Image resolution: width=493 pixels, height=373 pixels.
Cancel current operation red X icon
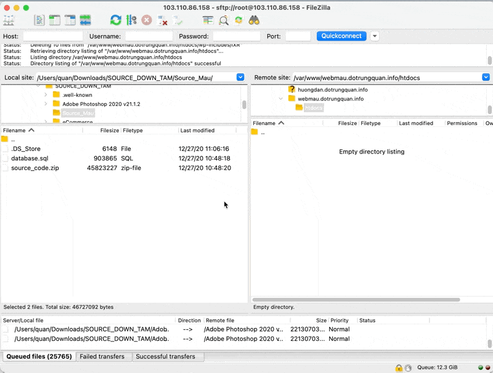coord(147,20)
